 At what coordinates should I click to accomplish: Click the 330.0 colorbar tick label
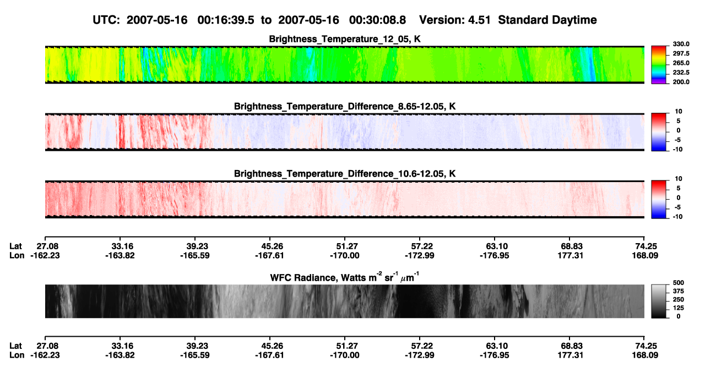tap(682, 44)
